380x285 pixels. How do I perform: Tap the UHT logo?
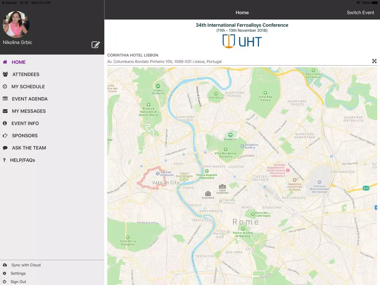click(242, 41)
